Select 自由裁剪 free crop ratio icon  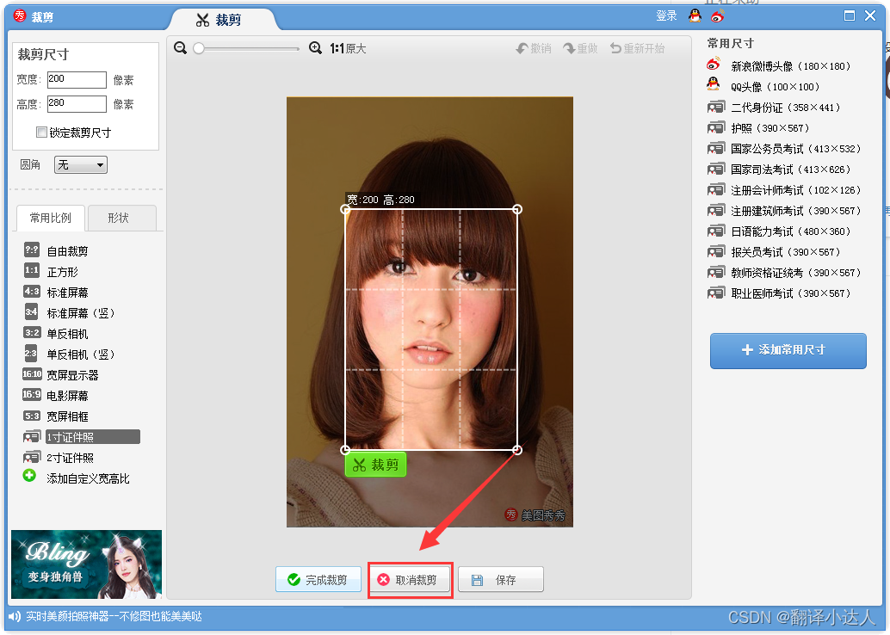(x=32, y=250)
